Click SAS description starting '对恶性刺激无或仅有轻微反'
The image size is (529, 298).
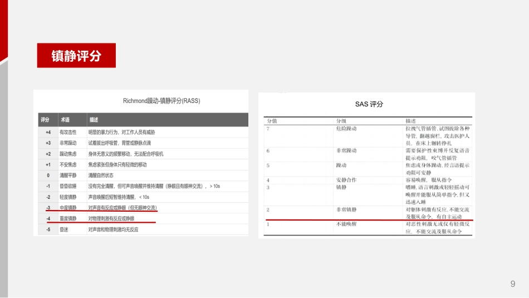coord(438,228)
